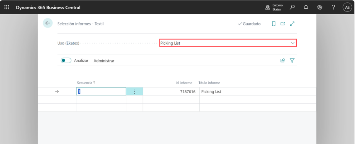The width and height of the screenshot is (355, 144).
Task: Open the AS user account button
Action: [x=347, y=7]
